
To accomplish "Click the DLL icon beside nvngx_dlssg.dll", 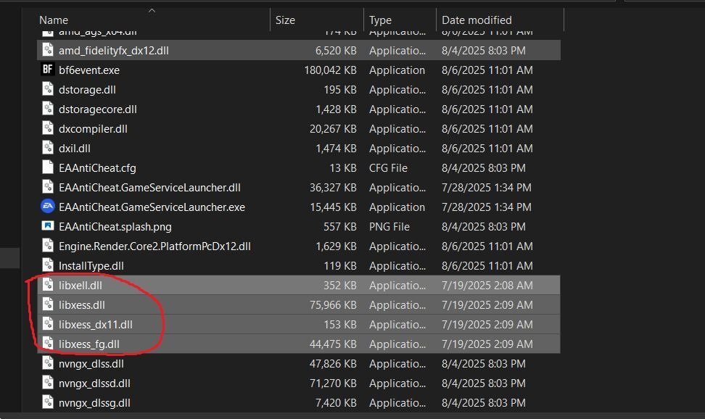I will pos(48,402).
